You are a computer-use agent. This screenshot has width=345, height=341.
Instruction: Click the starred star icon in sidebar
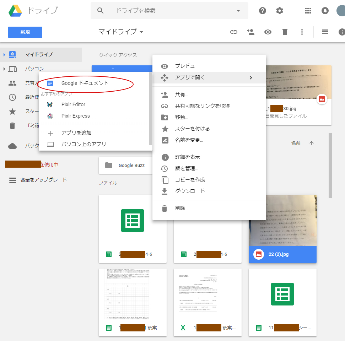pyautogui.click(x=12, y=111)
